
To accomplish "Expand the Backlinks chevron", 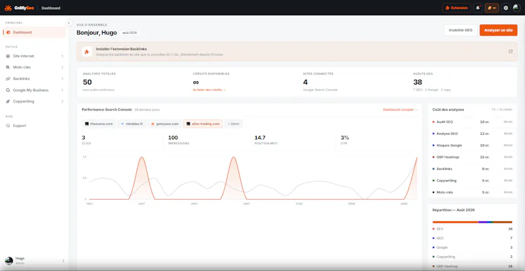I will (x=62, y=79).
